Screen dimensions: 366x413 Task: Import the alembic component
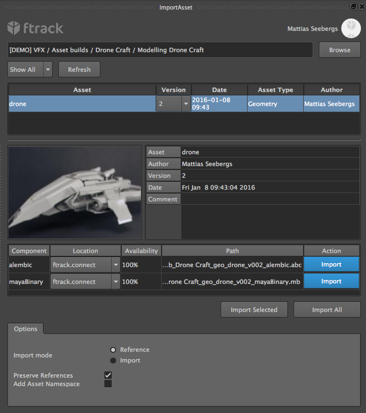click(332, 264)
